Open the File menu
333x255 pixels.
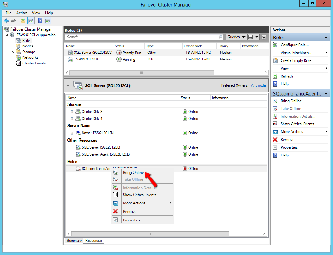click(x=8, y=13)
